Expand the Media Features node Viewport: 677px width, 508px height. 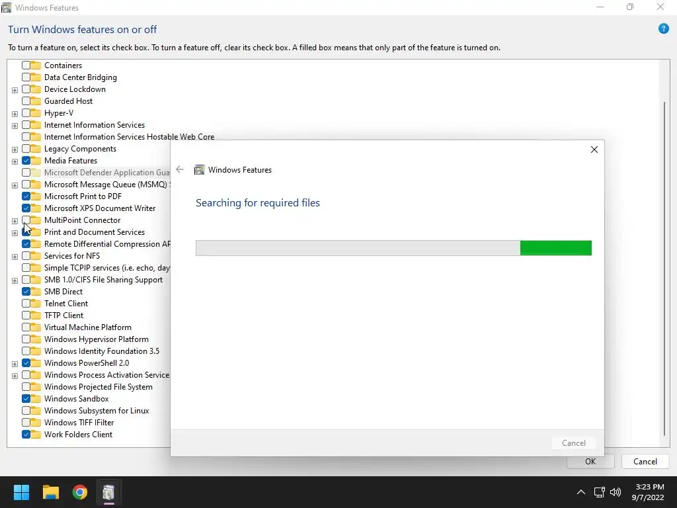15,161
